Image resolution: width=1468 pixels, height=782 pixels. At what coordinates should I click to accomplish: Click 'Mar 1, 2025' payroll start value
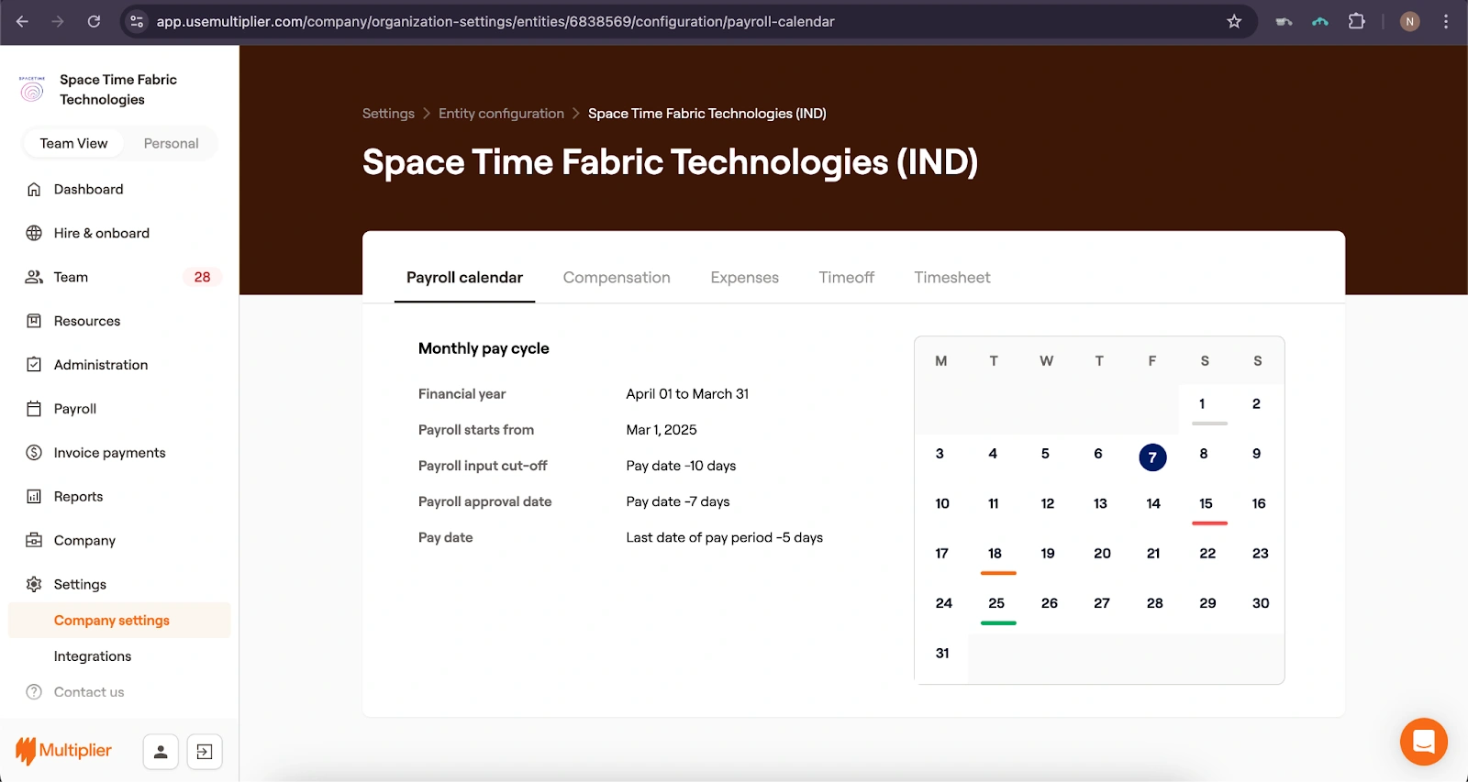tap(662, 430)
